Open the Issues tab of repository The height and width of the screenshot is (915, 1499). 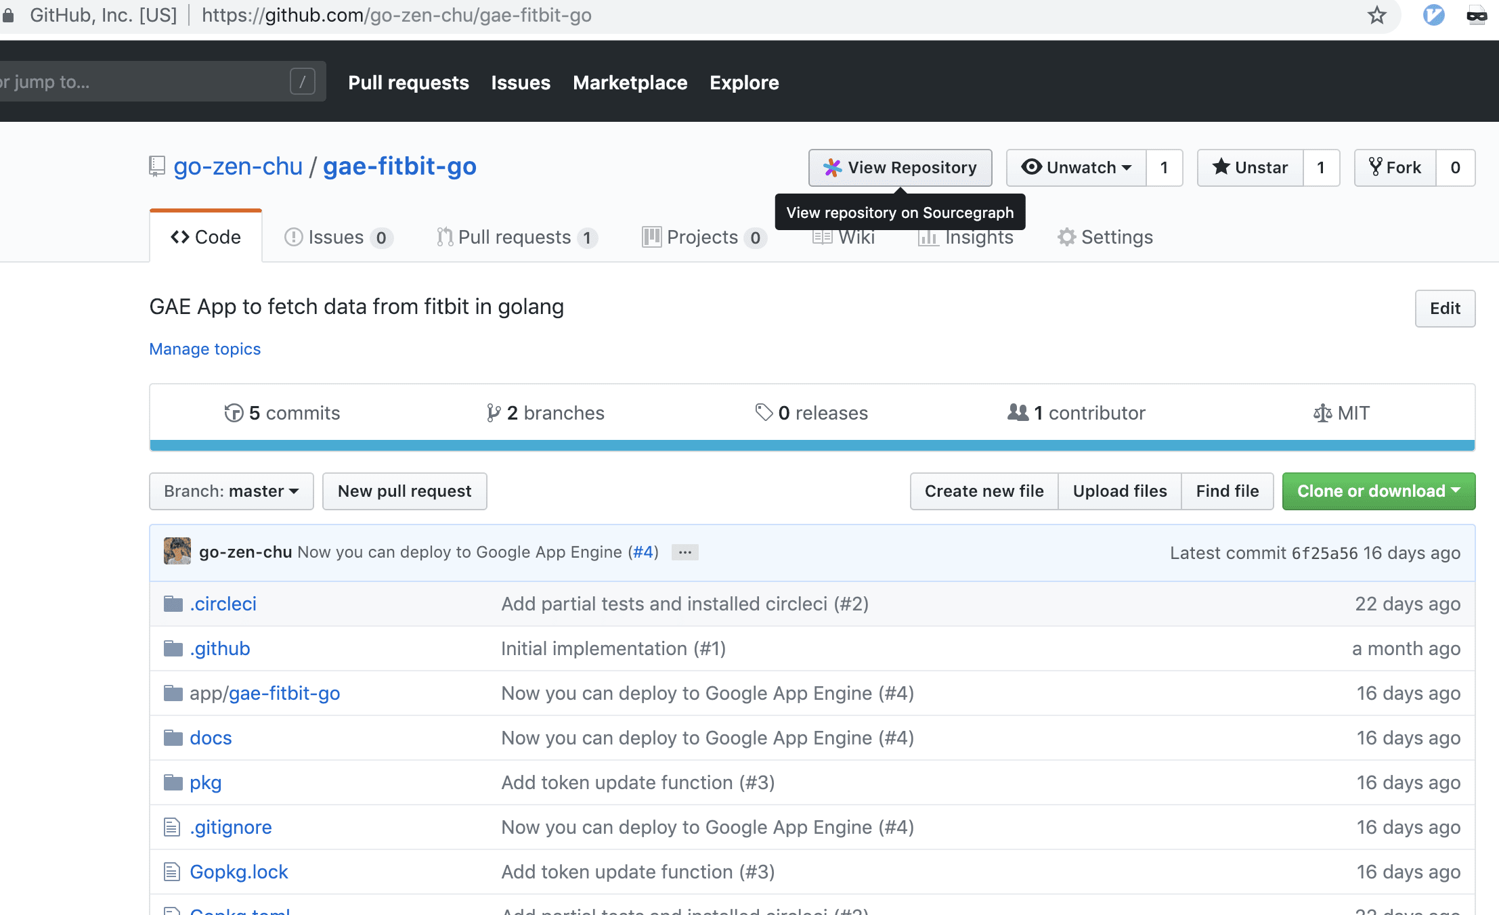click(339, 238)
